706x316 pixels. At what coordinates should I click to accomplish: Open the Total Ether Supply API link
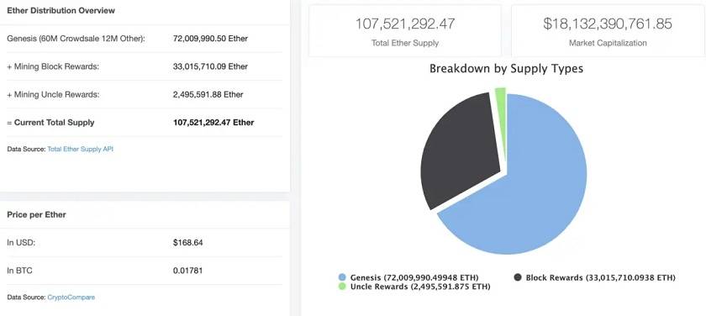pyautogui.click(x=80, y=149)
